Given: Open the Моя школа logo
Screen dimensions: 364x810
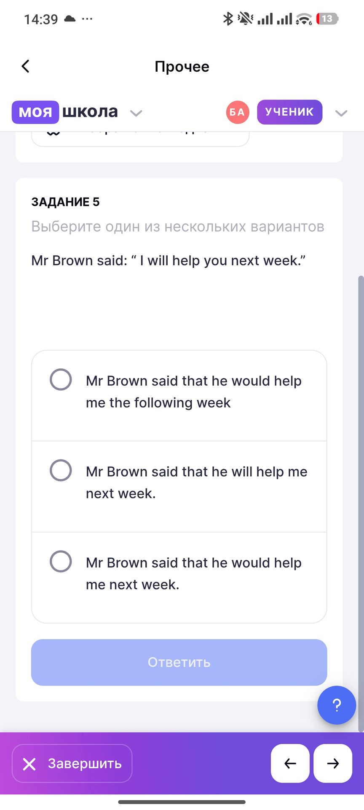Looking at the screenshot, I should (65, 112).
